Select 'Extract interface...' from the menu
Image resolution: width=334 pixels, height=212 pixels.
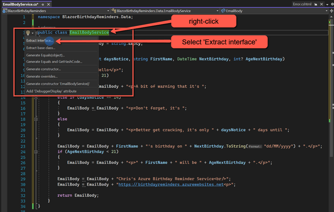[x=40, y=40]
